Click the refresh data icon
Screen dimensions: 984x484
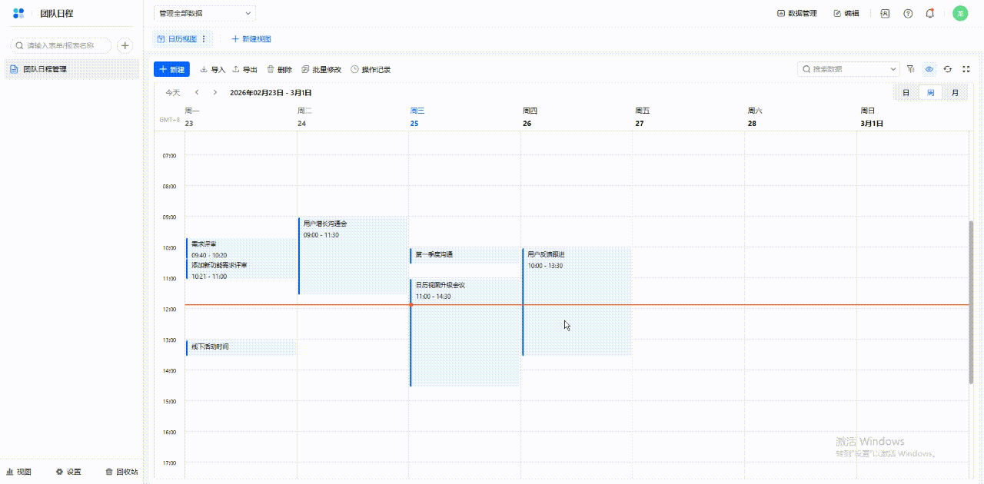948,69
